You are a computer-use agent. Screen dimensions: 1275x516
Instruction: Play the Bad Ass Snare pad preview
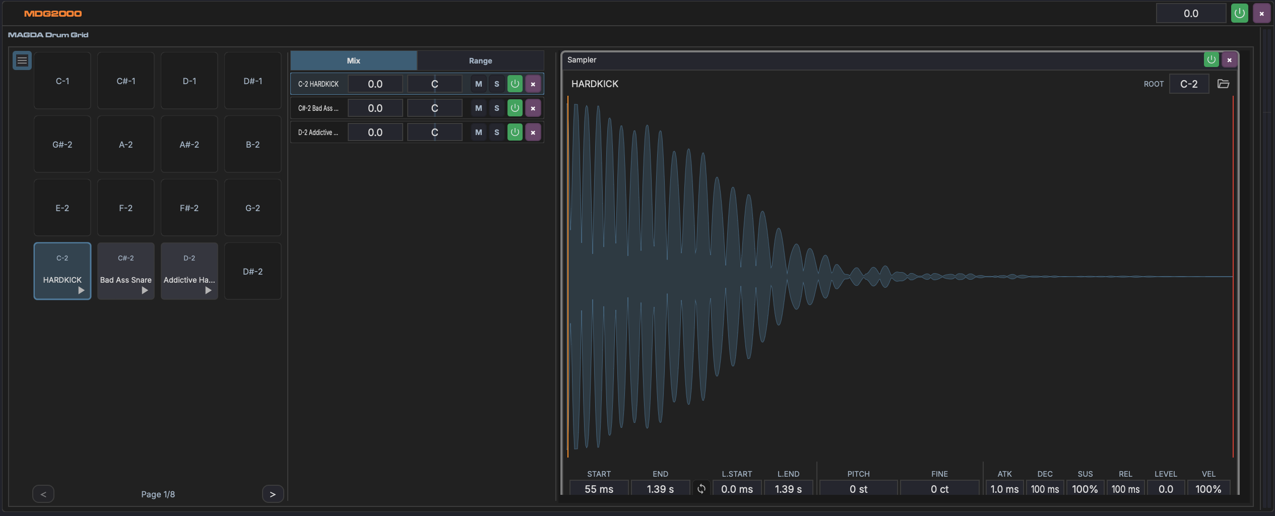145,291
